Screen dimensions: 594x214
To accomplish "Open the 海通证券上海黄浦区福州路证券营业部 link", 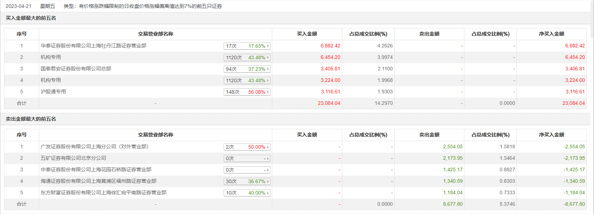I will click(98, 181).
